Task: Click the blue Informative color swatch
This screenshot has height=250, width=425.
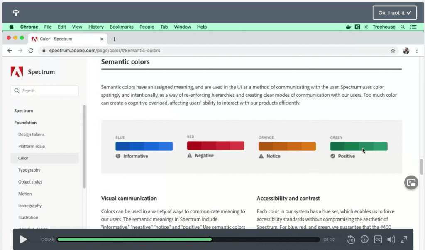Action: pyautogui.click(x=144, y=147)
